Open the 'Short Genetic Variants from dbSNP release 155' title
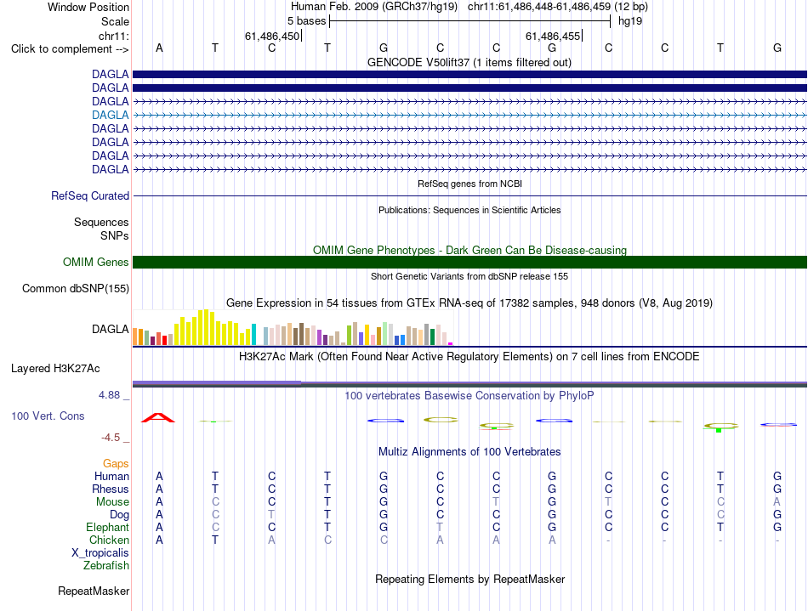The width and height of the screenshot is (808, 611). pyautogui.click(x=469, y=276)
